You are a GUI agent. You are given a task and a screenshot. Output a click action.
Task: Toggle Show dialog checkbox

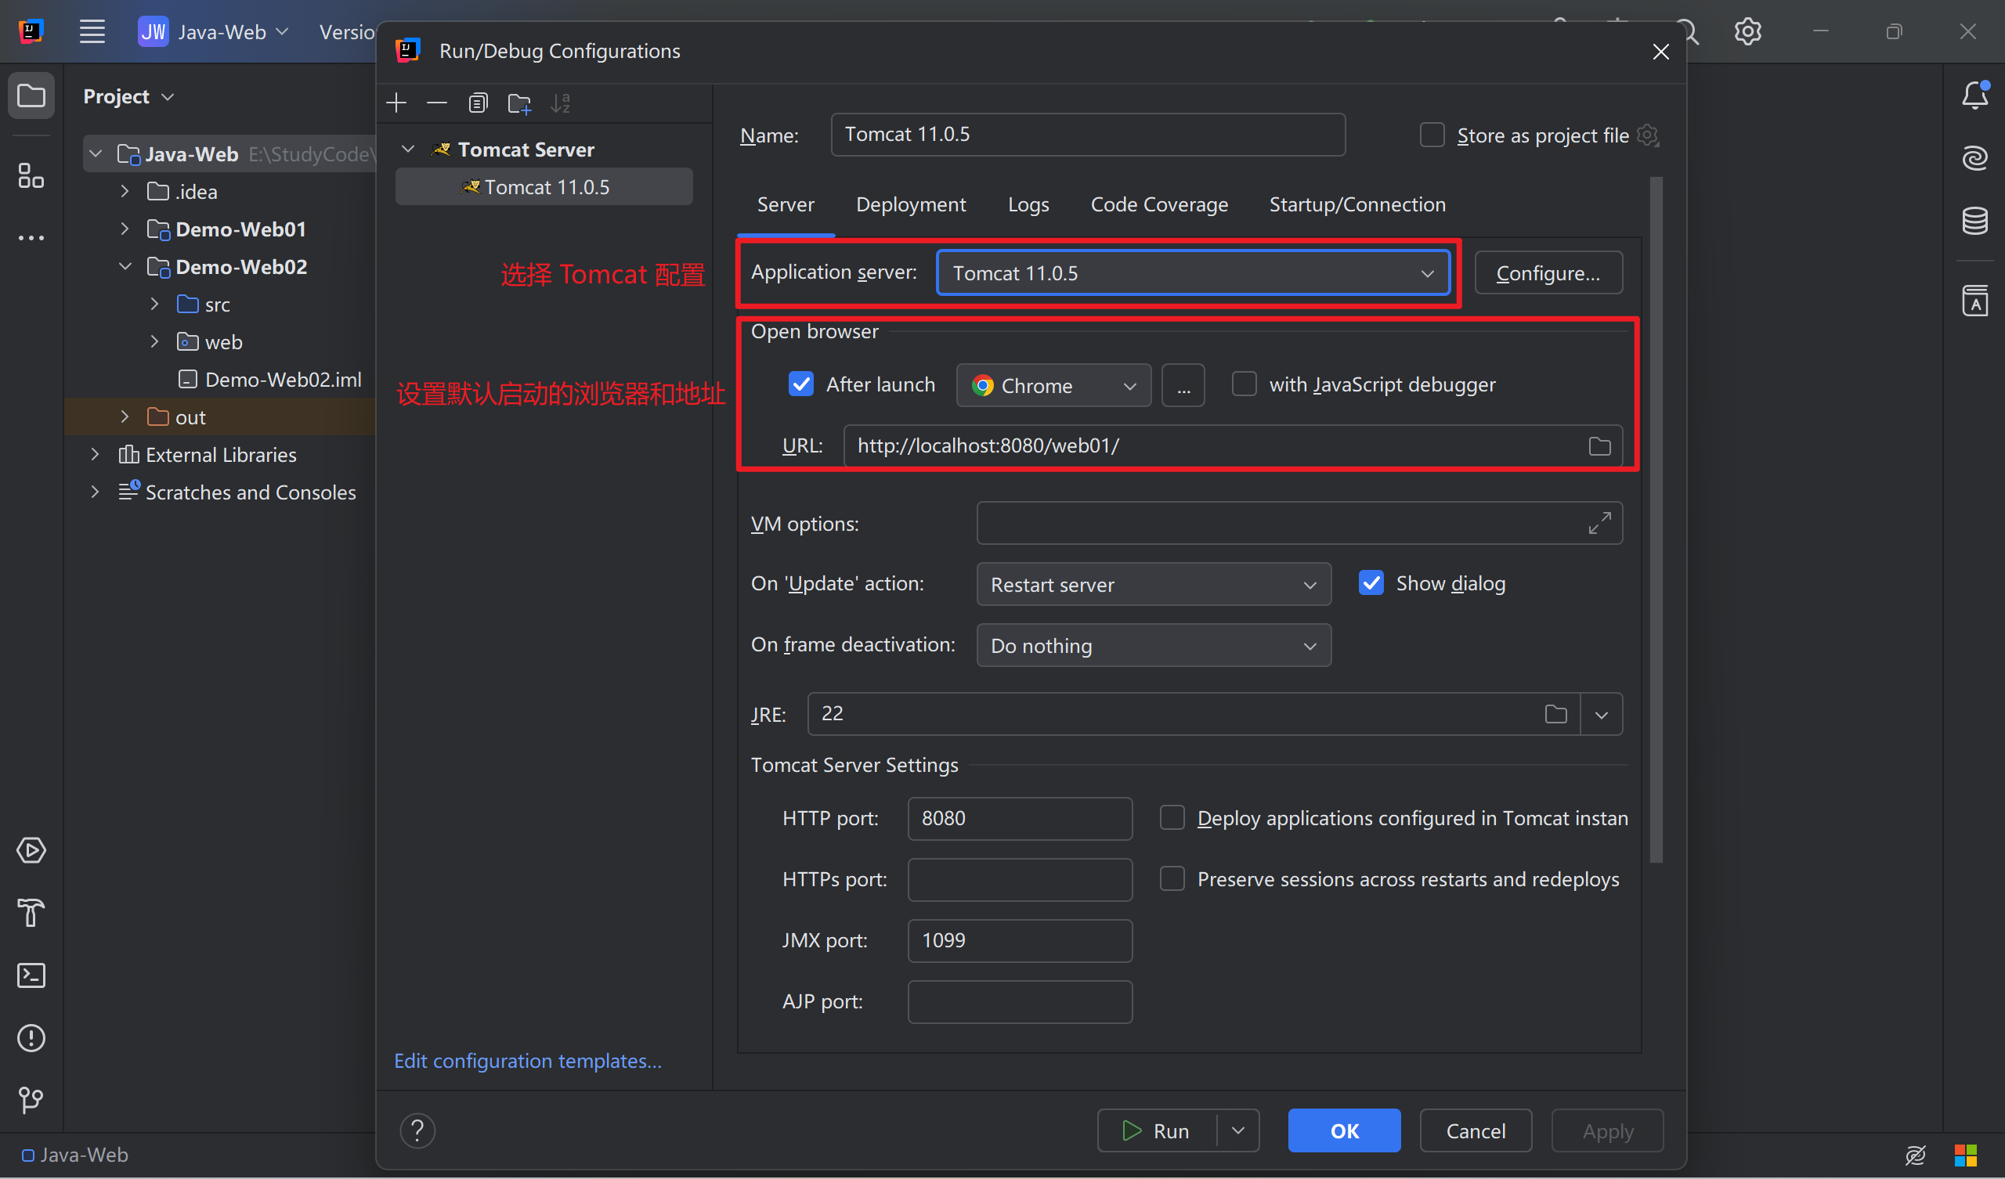coord(1371,583)
